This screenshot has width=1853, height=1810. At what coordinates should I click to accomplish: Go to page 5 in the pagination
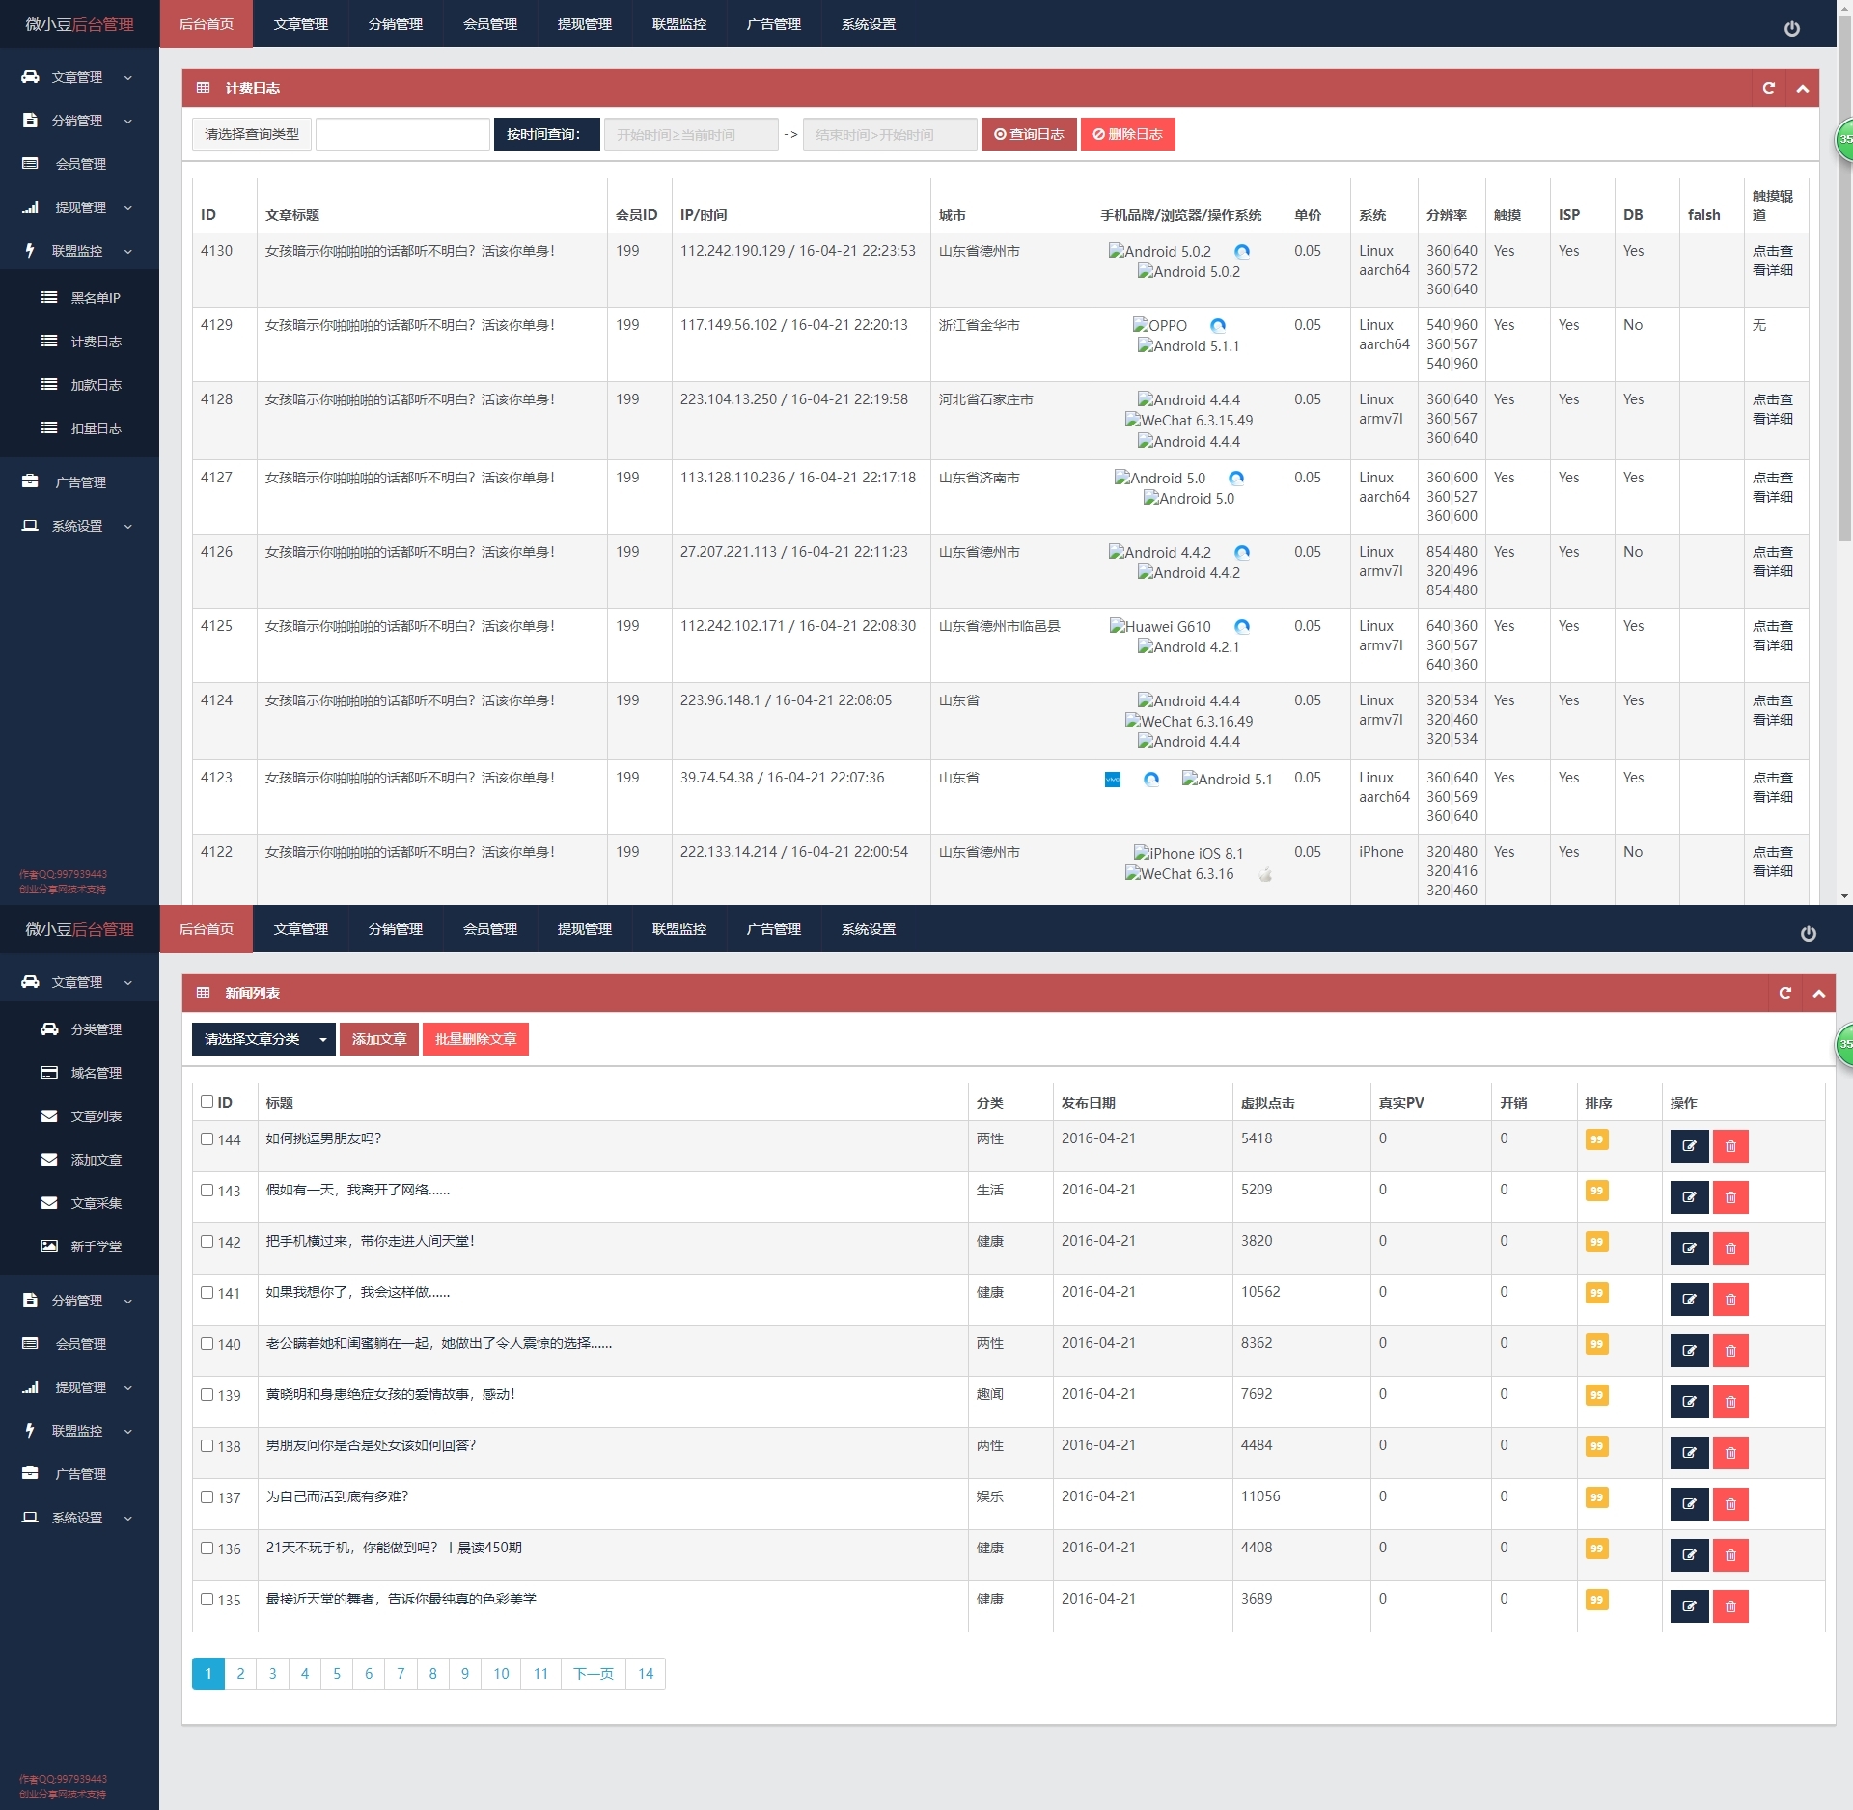click(x=337, y=1674)
